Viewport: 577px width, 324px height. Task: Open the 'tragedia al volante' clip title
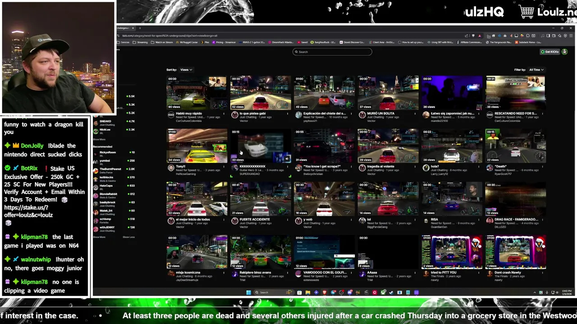[x=381, y=166]
